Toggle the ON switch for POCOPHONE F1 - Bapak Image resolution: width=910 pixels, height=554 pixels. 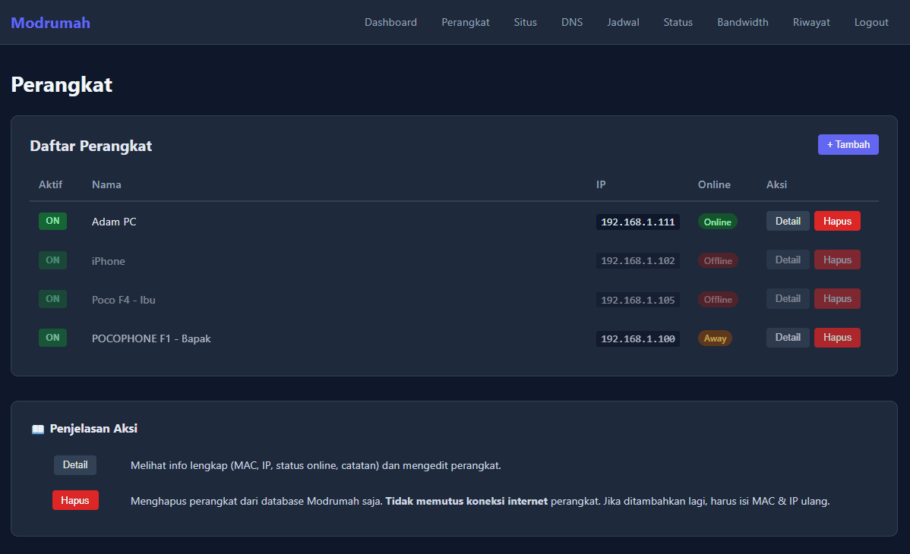(x=53, y=338)
